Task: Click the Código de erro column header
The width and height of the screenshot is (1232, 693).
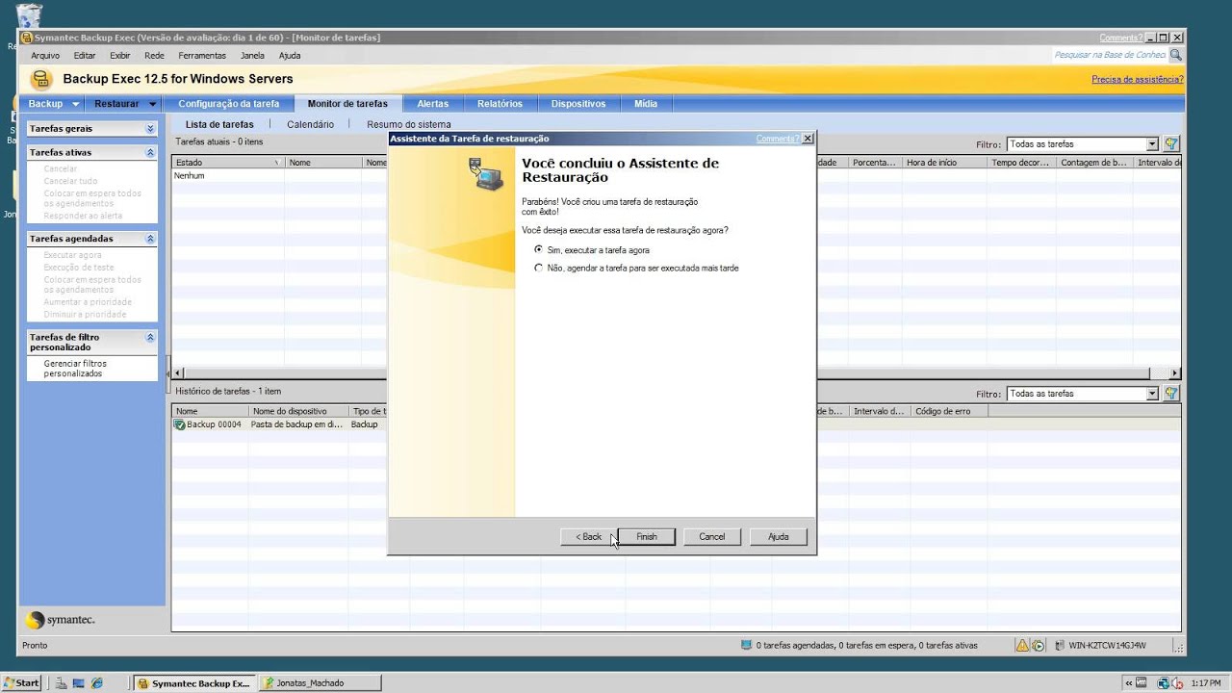Action: 949,411
